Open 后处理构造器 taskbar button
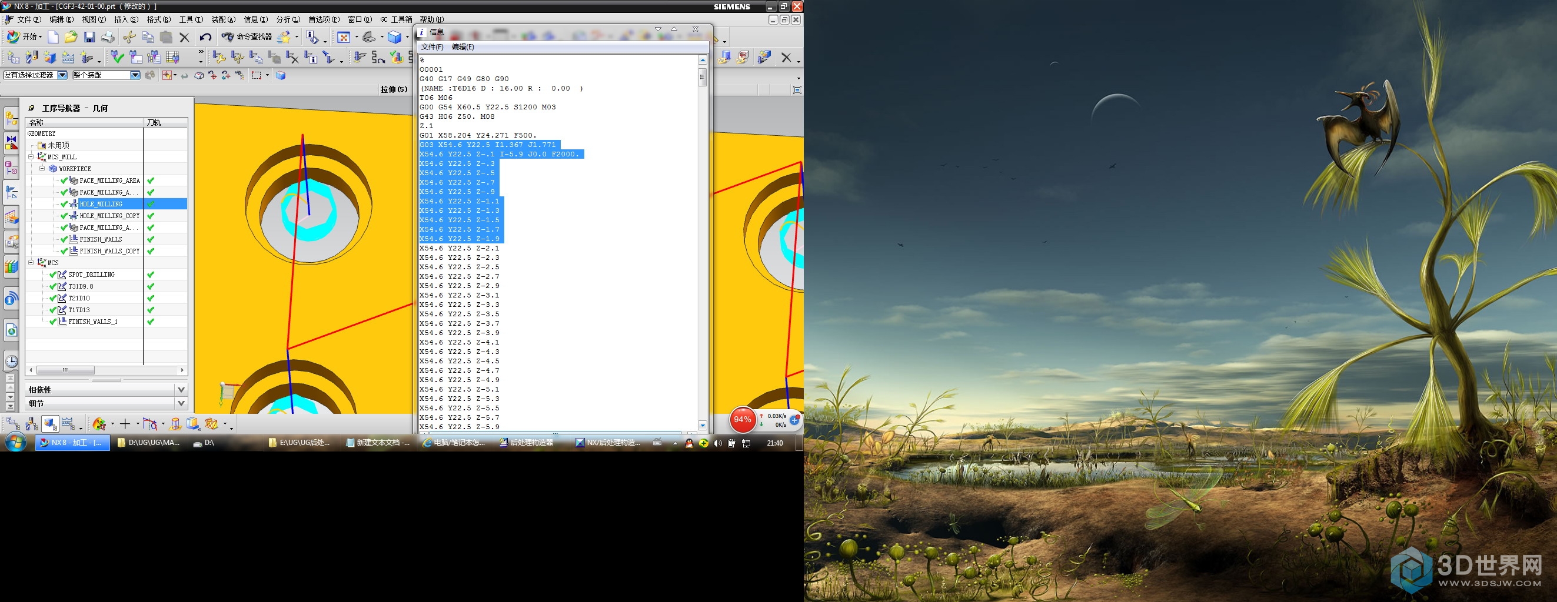1557x602 pixels. (x=527, y=443)
